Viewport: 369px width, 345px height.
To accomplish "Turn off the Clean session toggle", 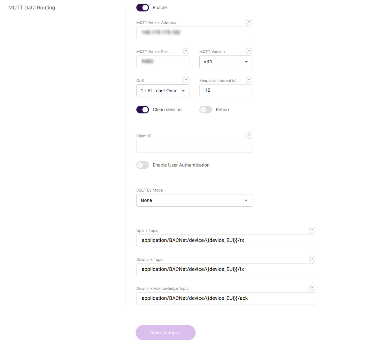I will pyautogui.click(x=142, y=110).
